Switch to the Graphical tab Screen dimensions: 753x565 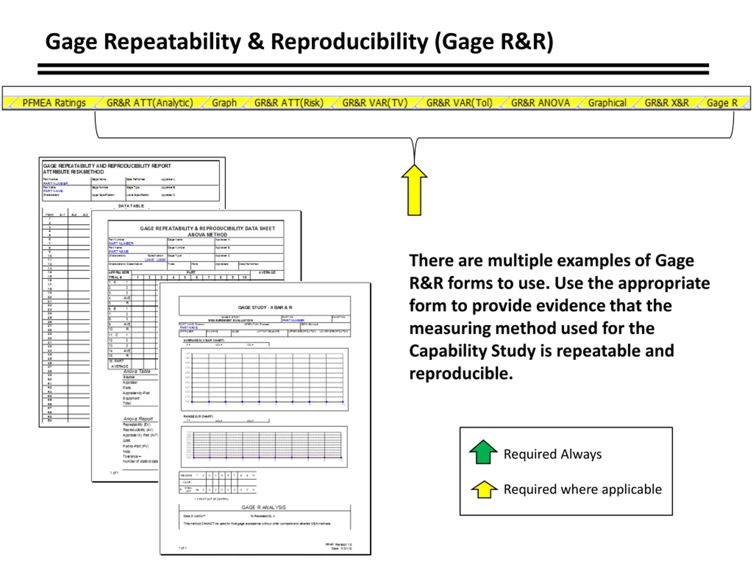(x=607, y=103)
